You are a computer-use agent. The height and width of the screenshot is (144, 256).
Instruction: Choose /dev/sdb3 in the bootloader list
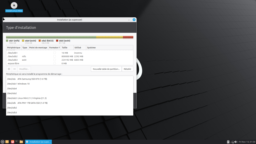pos(70,113)
